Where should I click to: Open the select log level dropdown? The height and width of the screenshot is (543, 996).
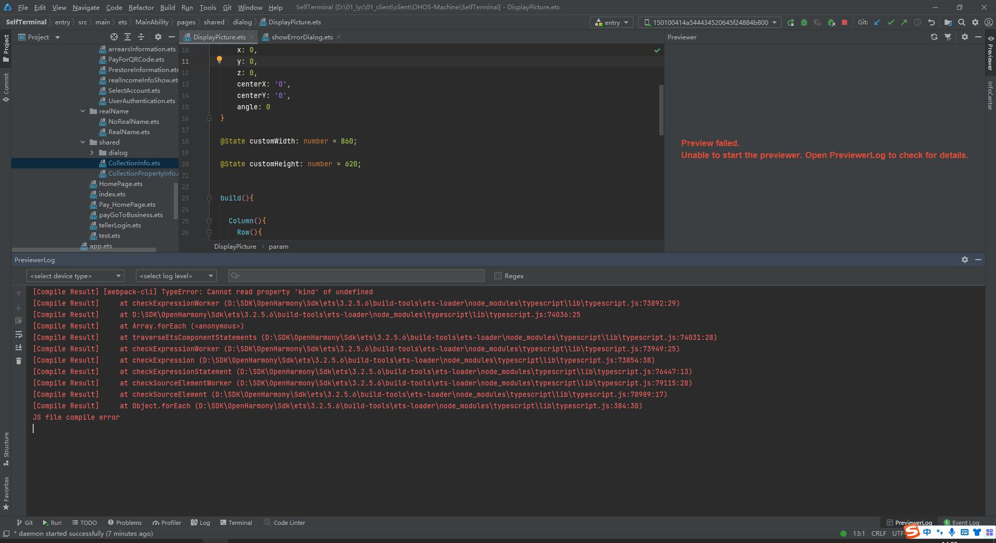pyautogui.click(x=176, y=276)
